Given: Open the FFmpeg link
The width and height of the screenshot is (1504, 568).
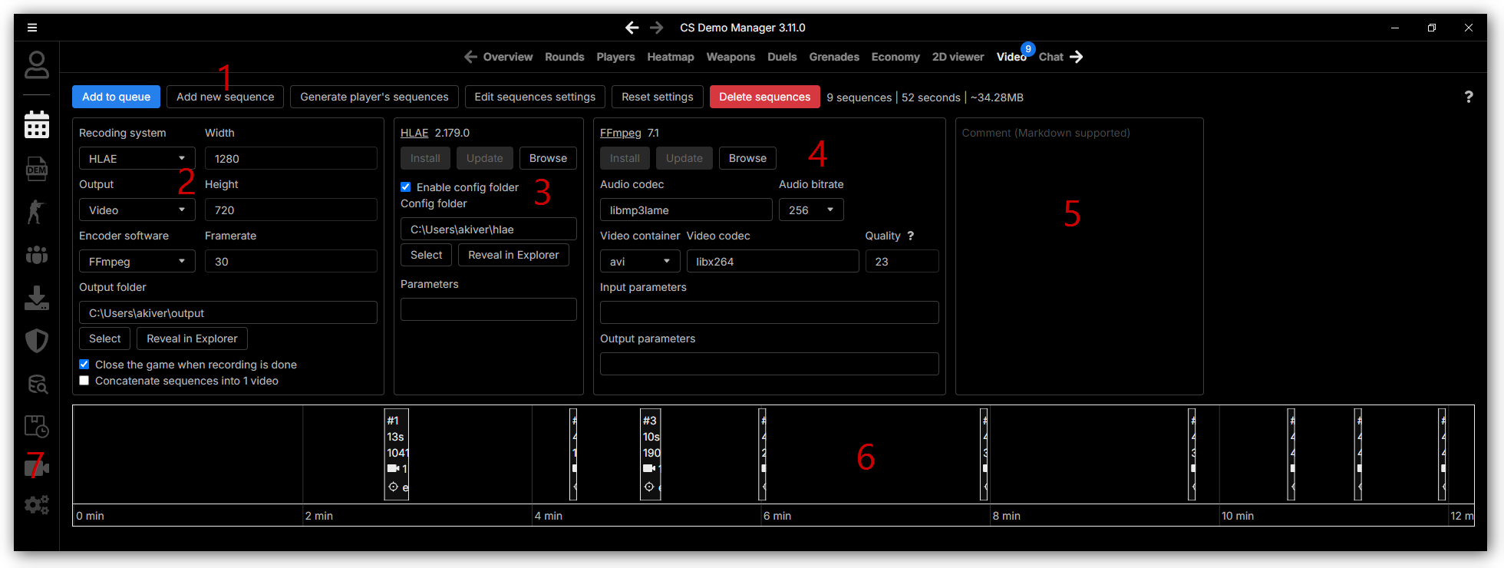Looking at the screenshot, I should tap(621, 133).
